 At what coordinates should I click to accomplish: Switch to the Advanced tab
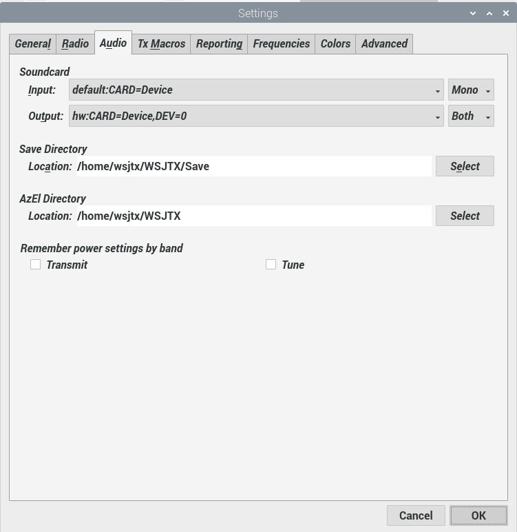[384, 43]
